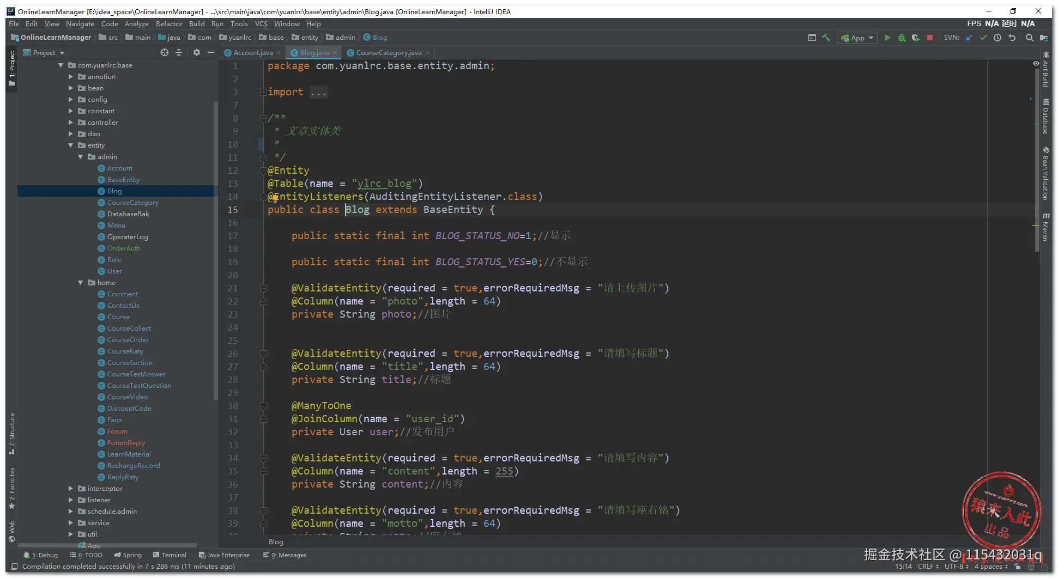Image resolution: width=1058 pixels, height=578 pixels.
Task: Run App with coverage
Action: (x=916, y=38)
